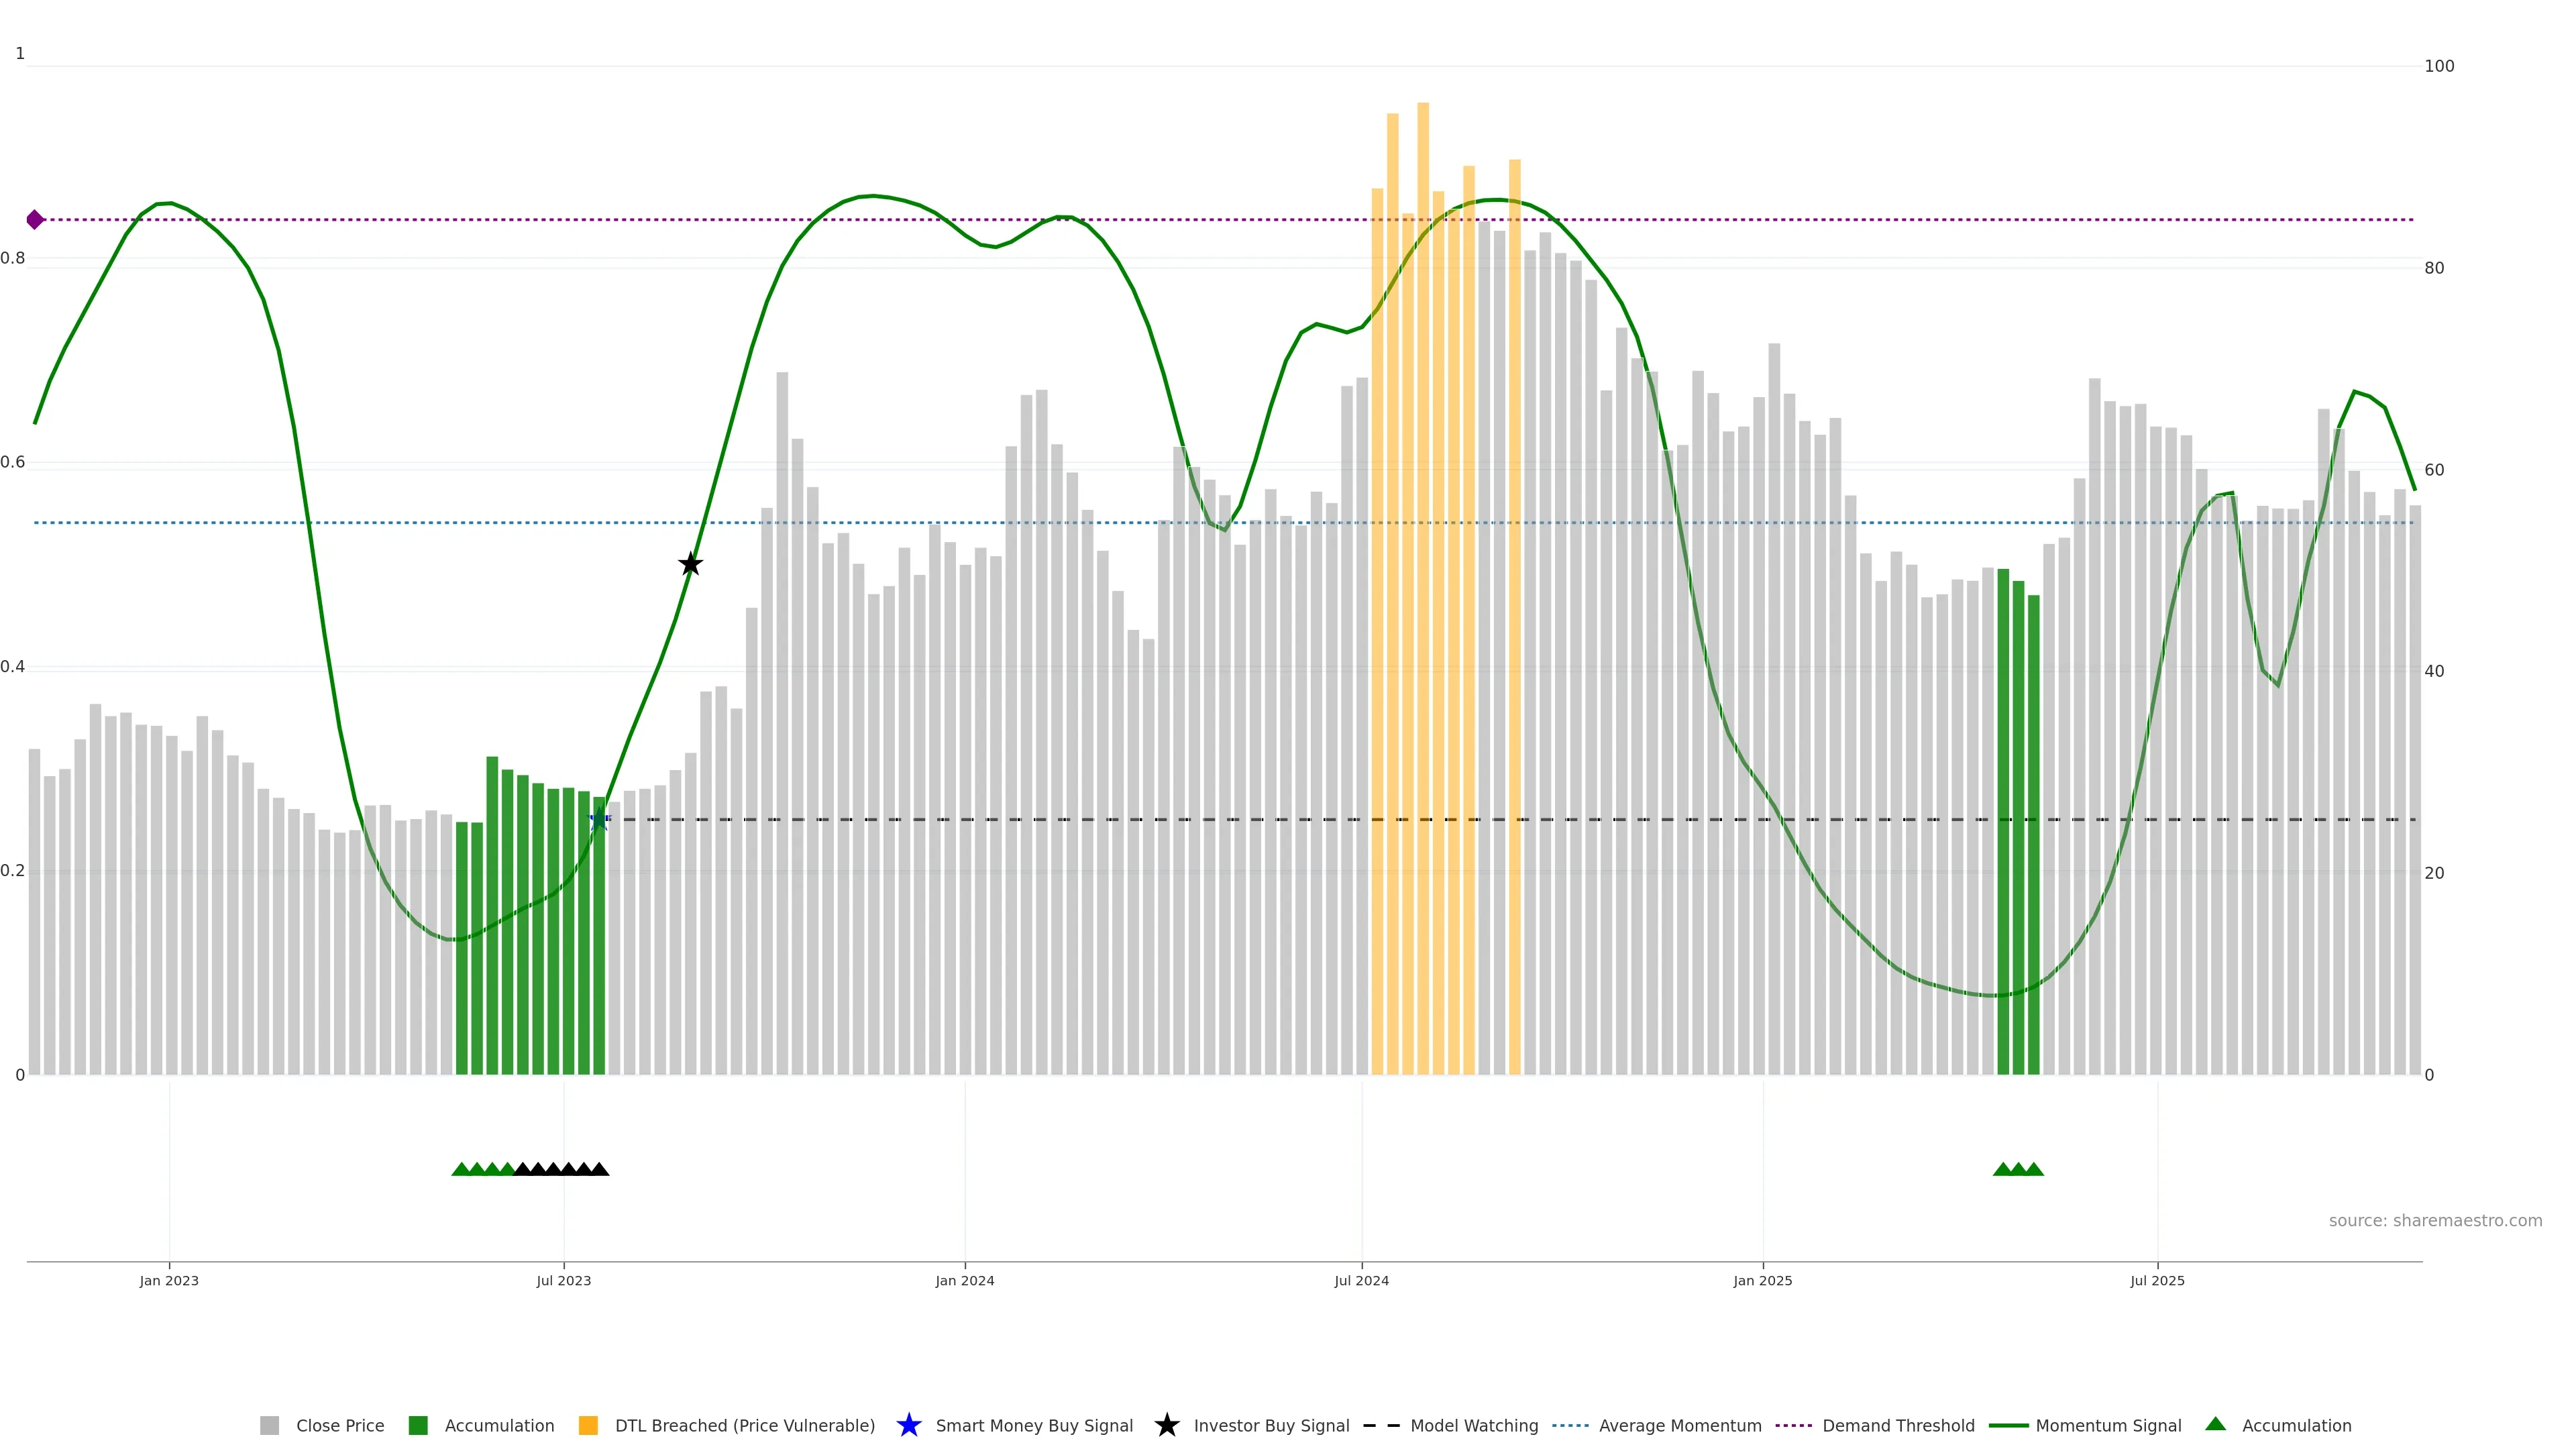The width and height of the screenshot is (2576, 1449).
Task: Click the purple diamond Demand Threshold marker
Action: [x=35, y=219]
